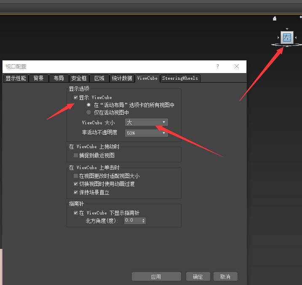302x285 pixels.
Task: Switch to the 显示性能 tab
Action: click(x=16, y=78)
